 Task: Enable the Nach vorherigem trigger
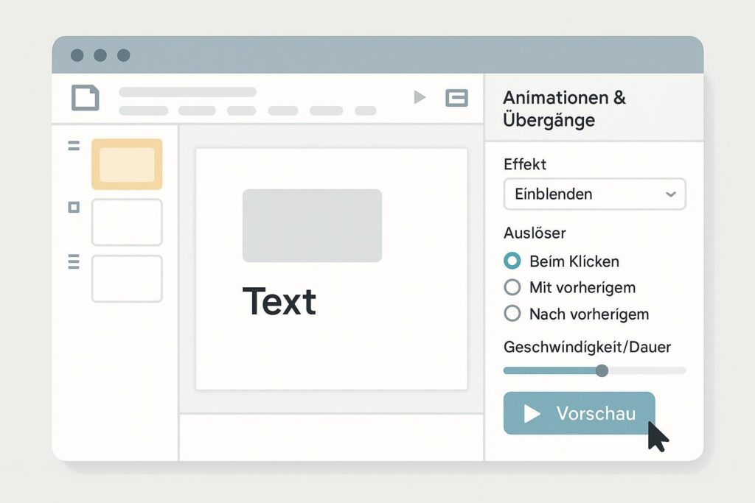point(512,314)
